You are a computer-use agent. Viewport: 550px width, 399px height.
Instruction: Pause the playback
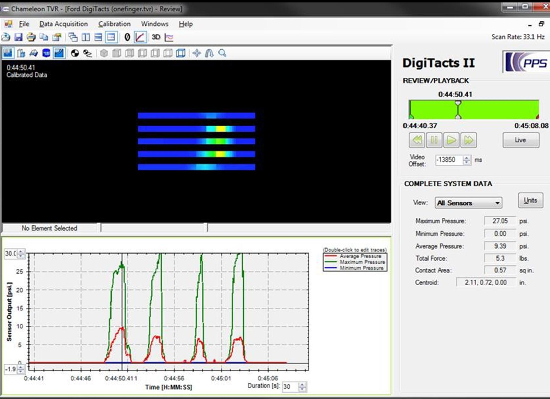pyautogui.click(x=434, y=140)
